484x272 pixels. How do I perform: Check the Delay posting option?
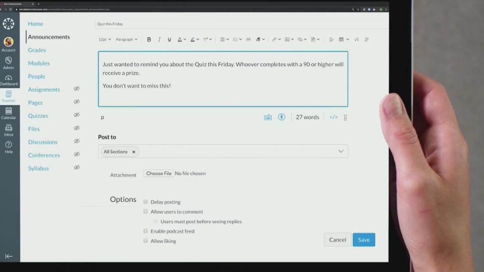pos(145,202)
